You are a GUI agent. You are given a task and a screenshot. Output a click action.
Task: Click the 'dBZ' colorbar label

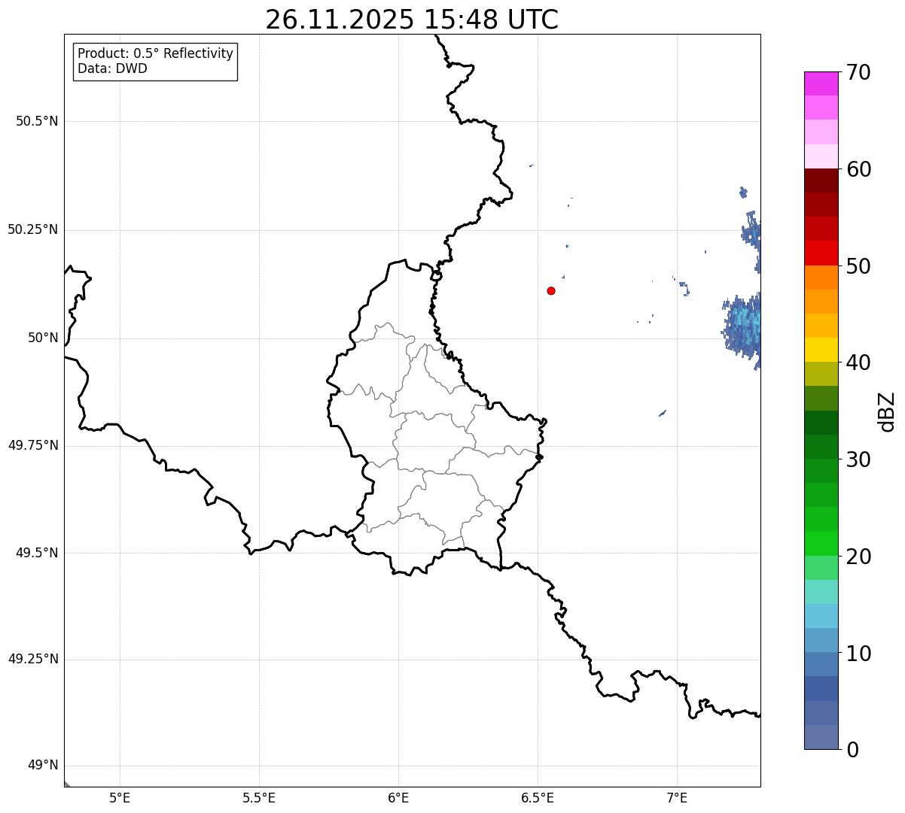(887, 411)
